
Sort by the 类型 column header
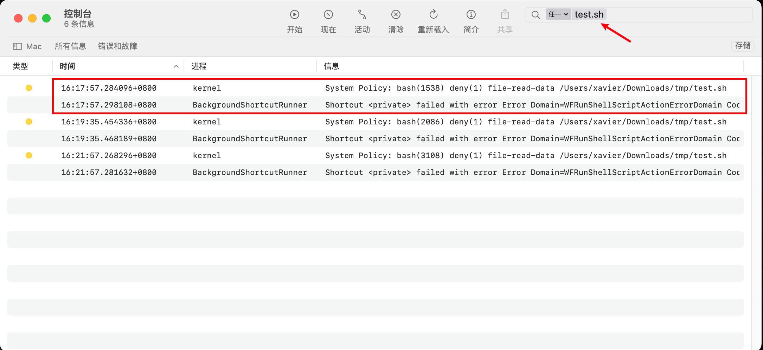pos(20,66)
